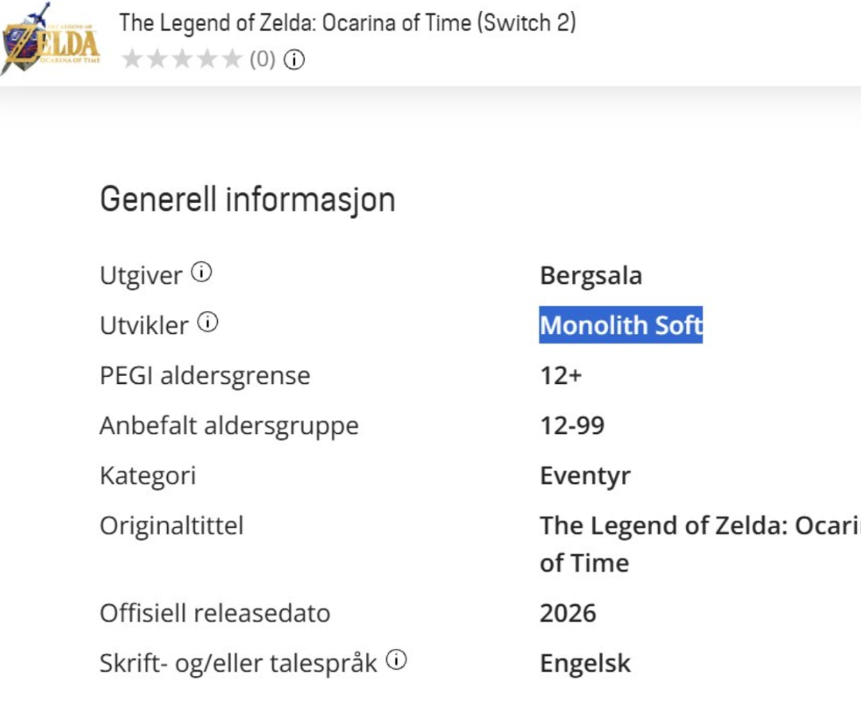Click the Utvikler label text
861x722 pixels.
pos(144,325)
